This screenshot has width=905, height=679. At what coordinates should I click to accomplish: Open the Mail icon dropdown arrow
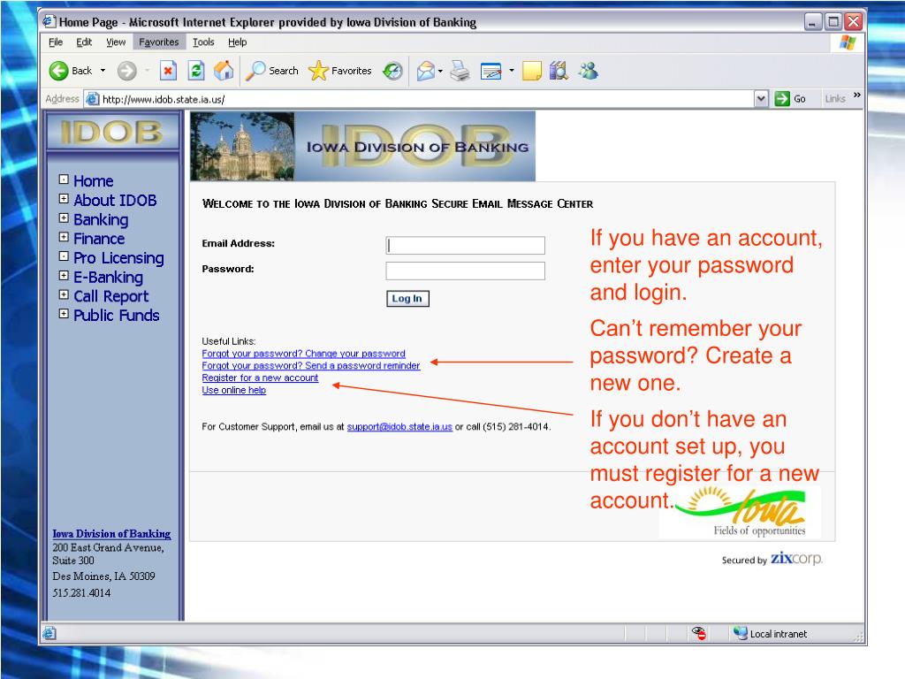point(440,72)
